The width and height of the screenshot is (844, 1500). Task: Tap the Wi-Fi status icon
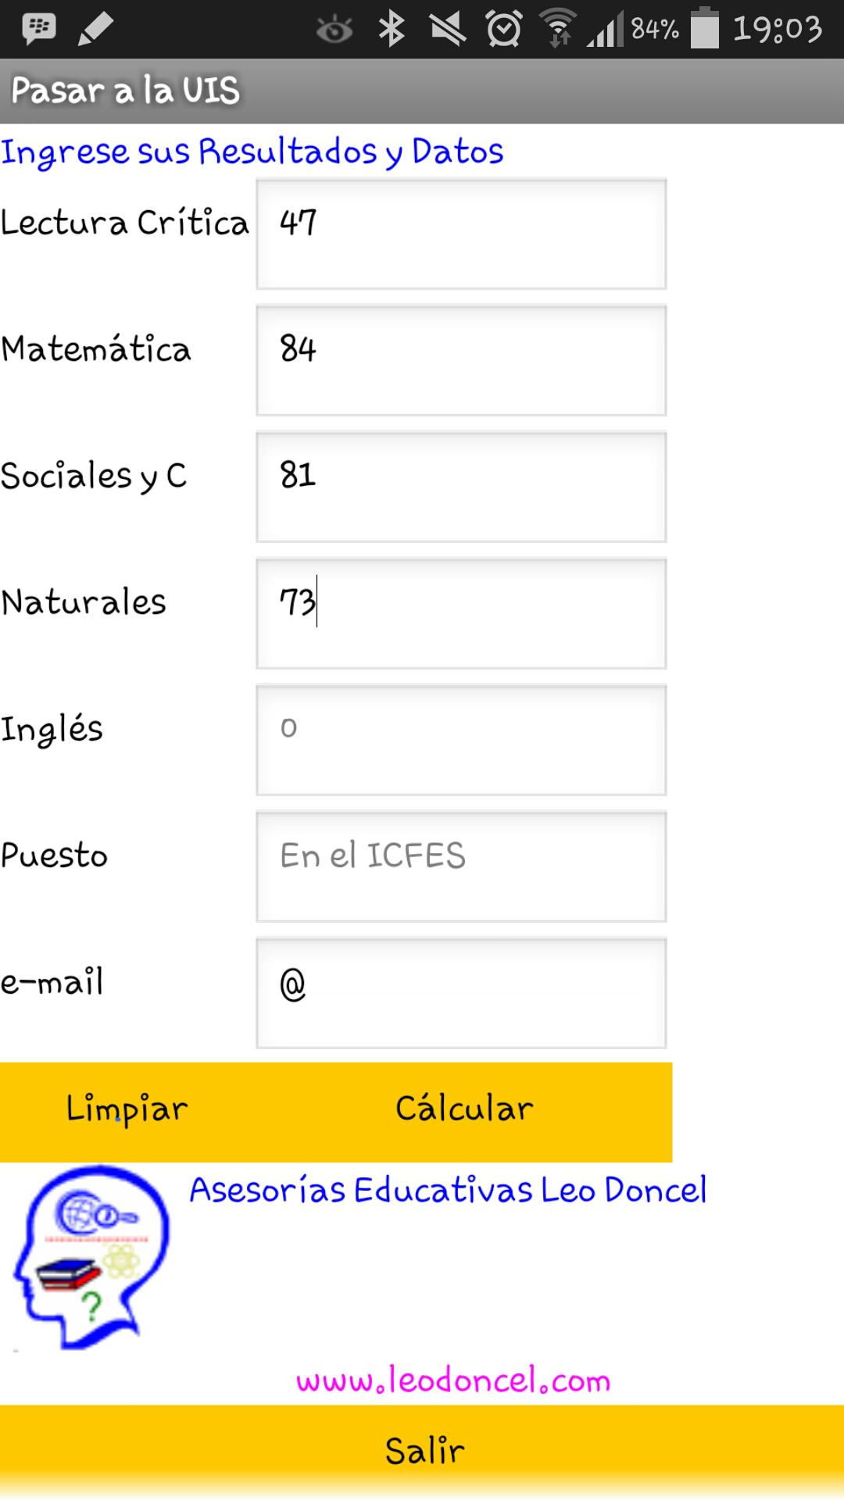point(557,29)
